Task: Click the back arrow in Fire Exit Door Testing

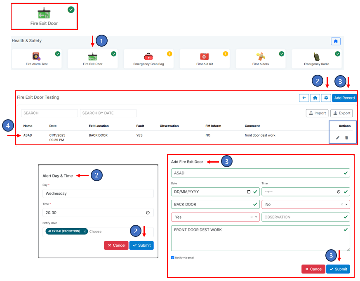Action: click(304, 98)
